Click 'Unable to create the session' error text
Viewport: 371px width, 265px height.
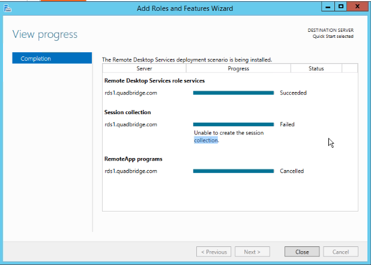pyautogui.click(x=229, y=133)
